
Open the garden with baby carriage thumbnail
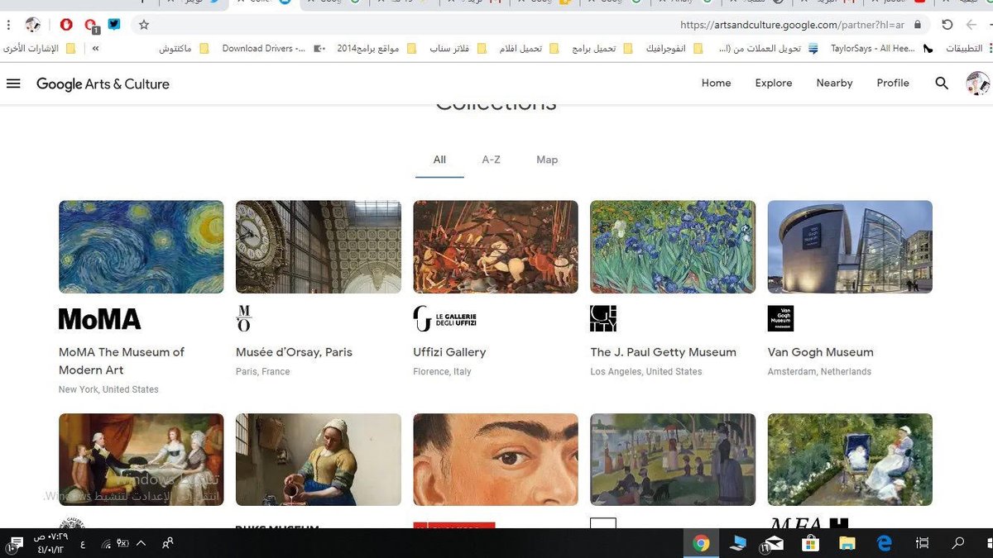(x=850, y=460)
